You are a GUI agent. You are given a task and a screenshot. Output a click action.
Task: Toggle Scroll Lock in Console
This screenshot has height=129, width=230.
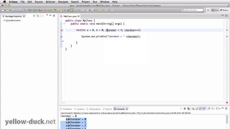point(197,109)
